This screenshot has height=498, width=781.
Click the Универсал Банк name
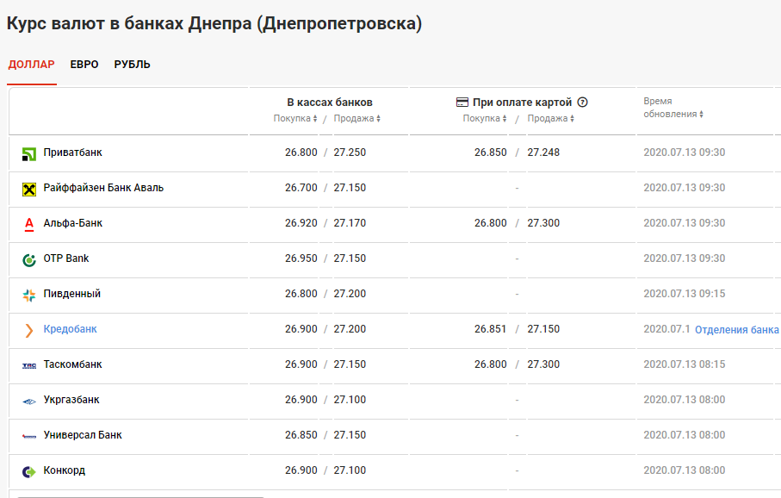[x=83, y=435]
